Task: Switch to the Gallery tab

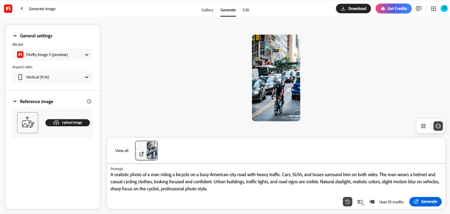Action: pyautogui.click(x=207, y=10)
